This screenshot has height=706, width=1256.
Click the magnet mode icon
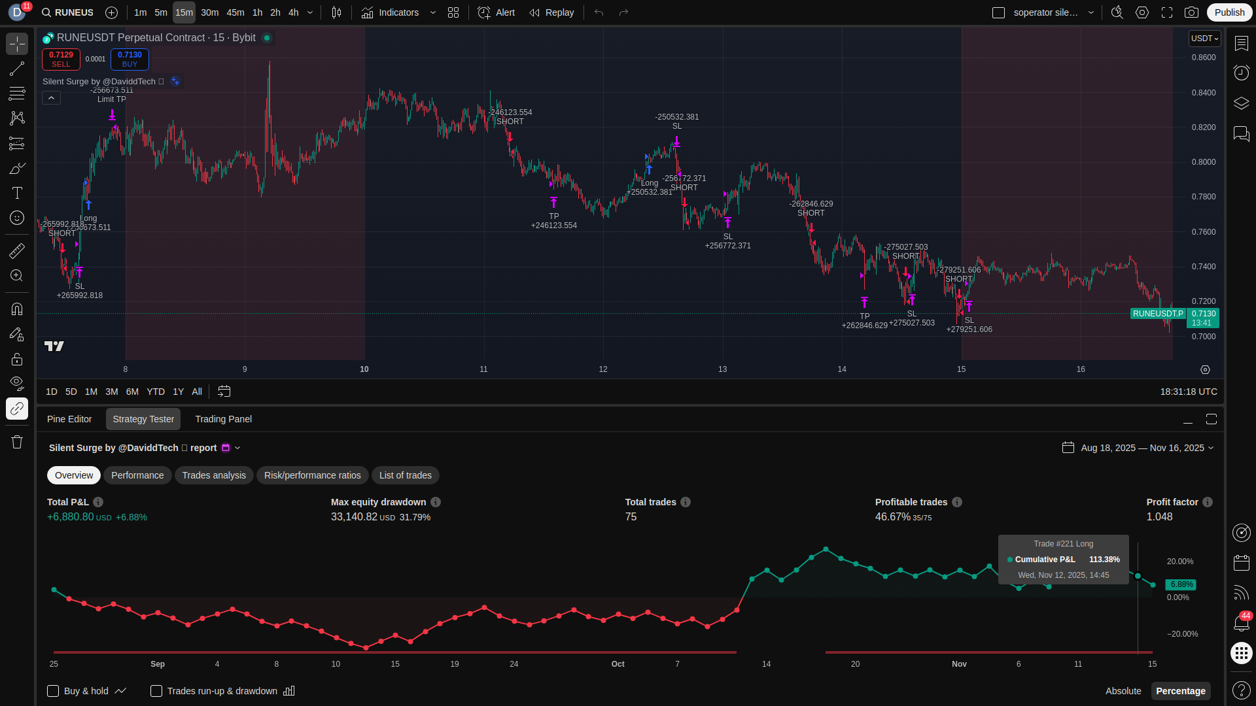tap(17, 309)
